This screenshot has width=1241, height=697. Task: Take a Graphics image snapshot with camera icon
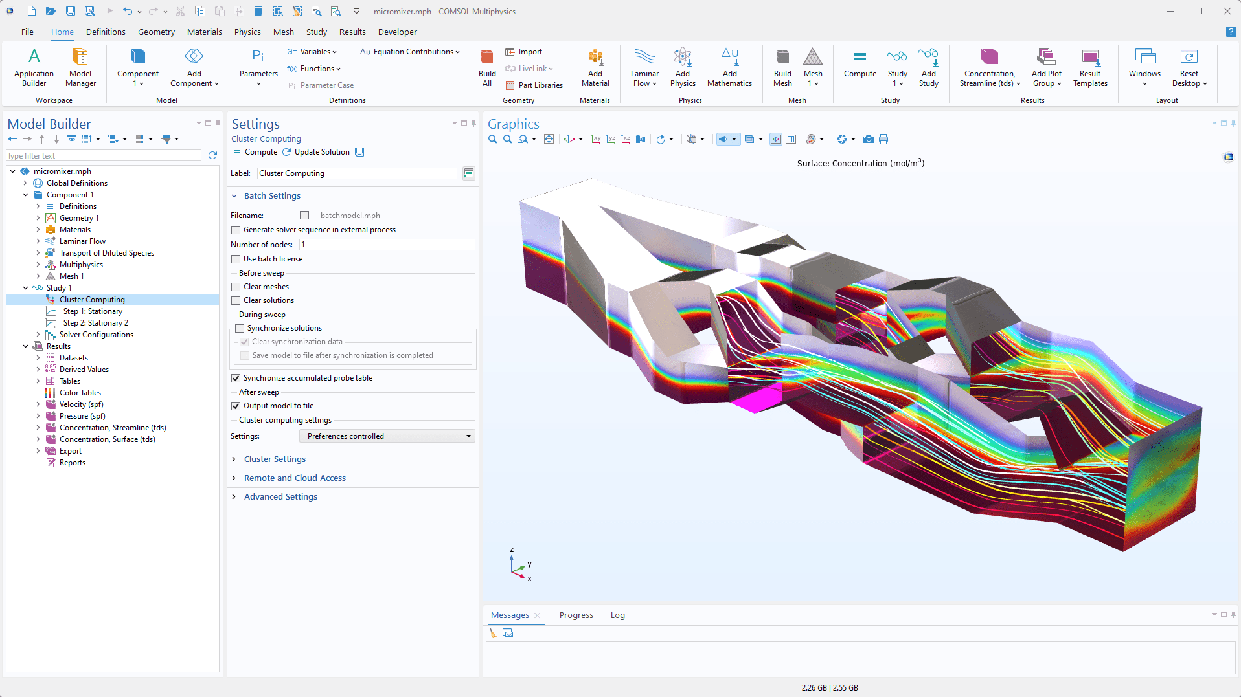point(869,139)
